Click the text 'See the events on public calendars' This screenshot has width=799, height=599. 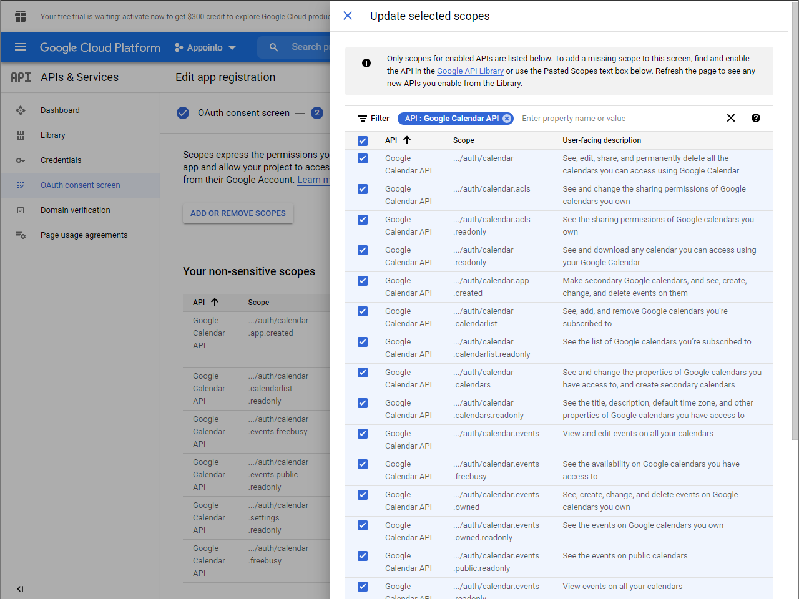pos(625,556)
